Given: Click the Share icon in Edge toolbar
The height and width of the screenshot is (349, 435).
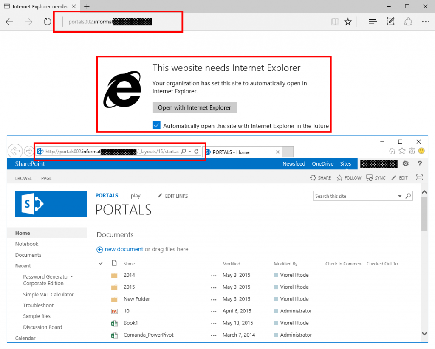Looking at the screenshot, I should point(408,21).
